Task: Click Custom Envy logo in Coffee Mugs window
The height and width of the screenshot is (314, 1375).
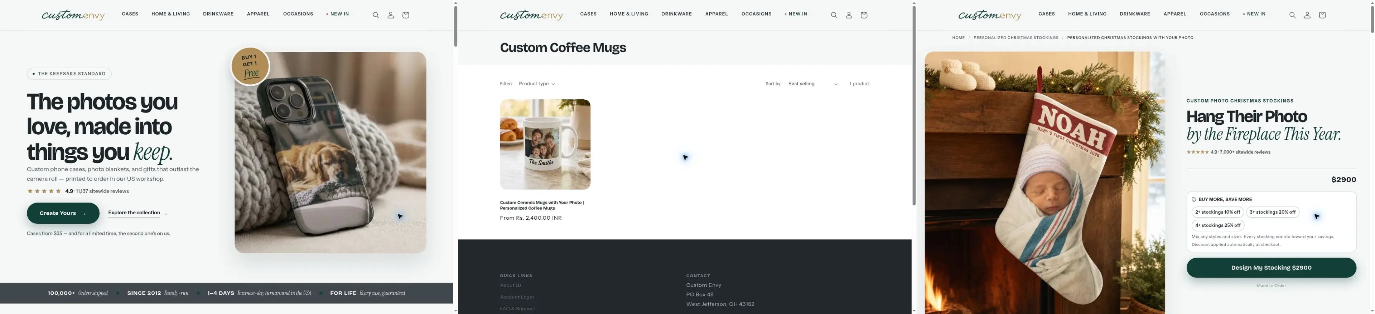Action: [x=532, y=15]
